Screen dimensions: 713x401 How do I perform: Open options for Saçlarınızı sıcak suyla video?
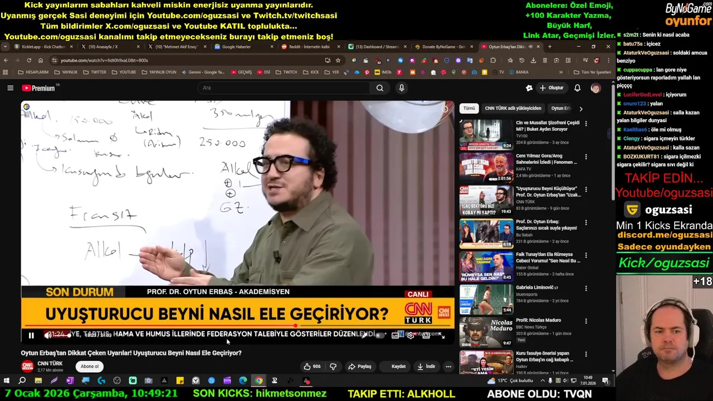pos(585,222)
